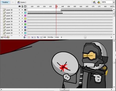Hide Layer 34 using its visibility dot

19,21
